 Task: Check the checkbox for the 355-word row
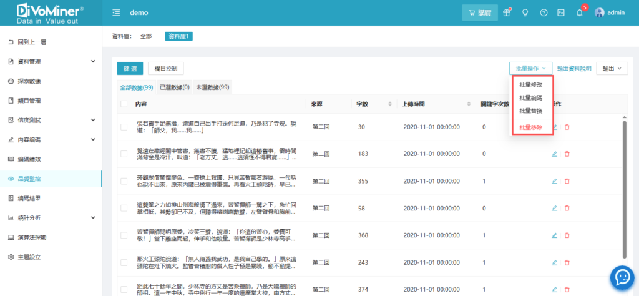click(124, 180)
